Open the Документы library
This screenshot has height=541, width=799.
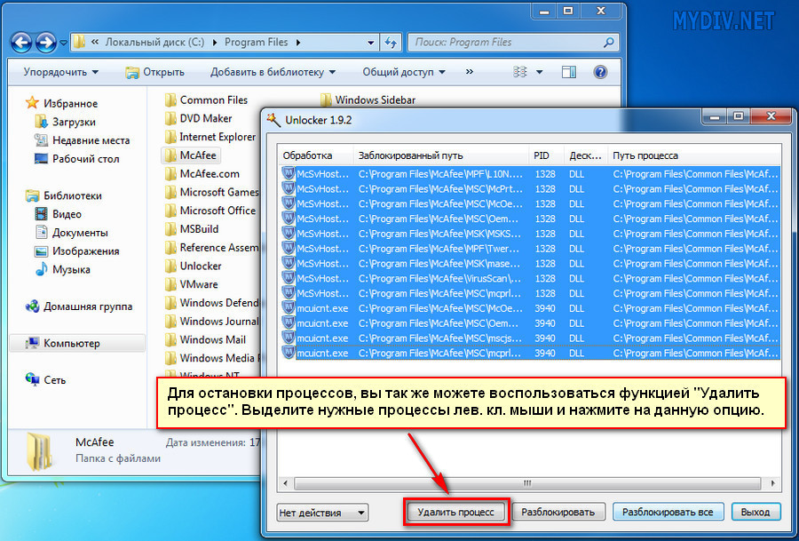pyautogui.click(x=71, y=233)
